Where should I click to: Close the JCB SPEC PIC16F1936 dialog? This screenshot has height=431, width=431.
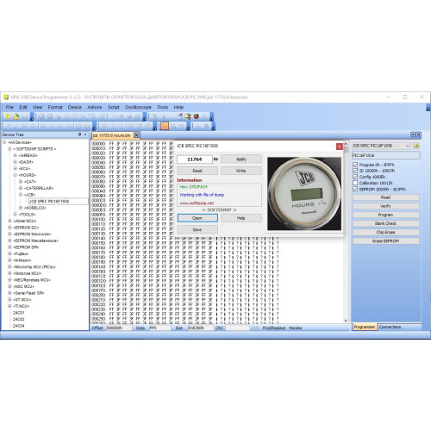(x=340, y=147)
